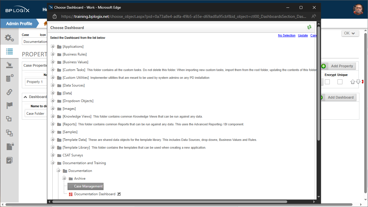This screenshot has height=207, width=368.
Task: Click the read aloud icon in the address bar
Action: point(314,16)
